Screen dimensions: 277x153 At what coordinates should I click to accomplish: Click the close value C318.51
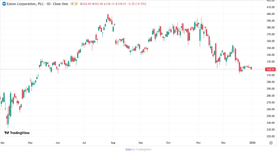coord(121,4)
